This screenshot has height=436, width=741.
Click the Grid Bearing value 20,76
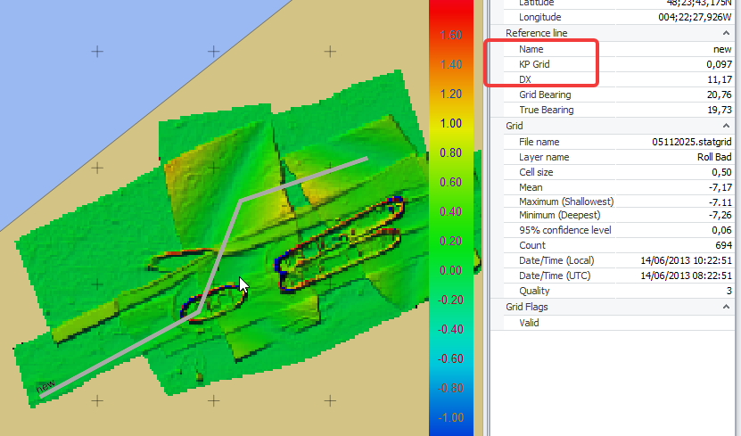coord(720,95)
